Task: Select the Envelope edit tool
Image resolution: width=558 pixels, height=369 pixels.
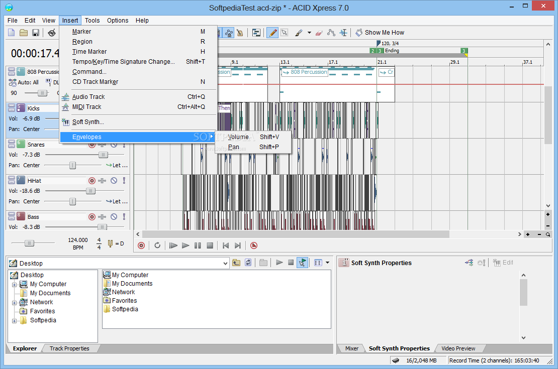Action: coord(331,33)
